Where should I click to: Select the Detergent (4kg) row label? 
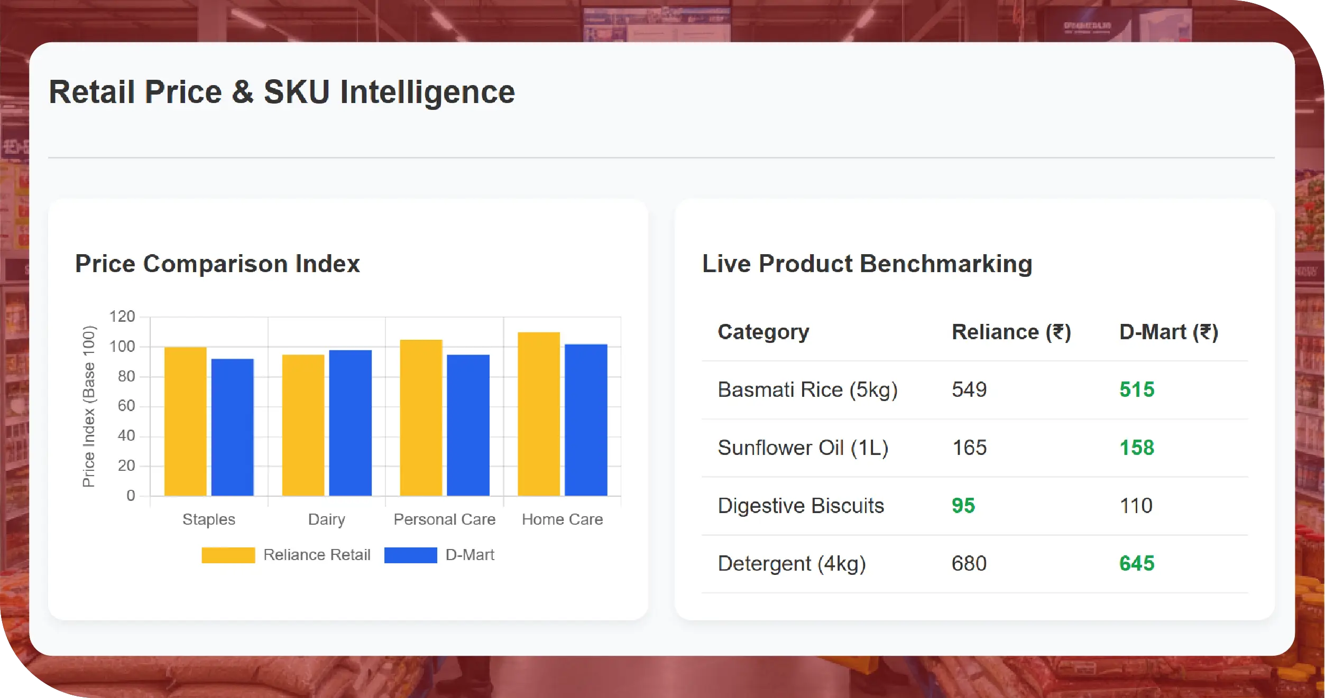792,564
